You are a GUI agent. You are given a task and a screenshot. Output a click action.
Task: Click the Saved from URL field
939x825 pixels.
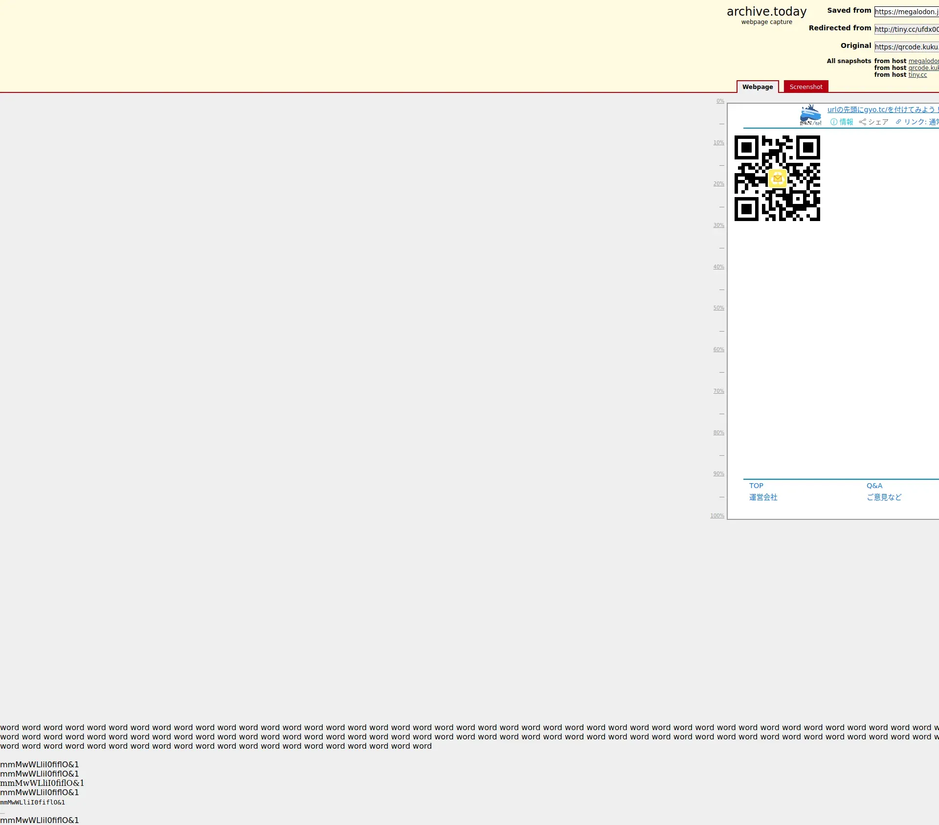pos(906,12)
